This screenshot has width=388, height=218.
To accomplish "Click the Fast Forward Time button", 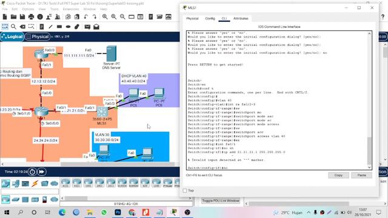I will (x=42, y=172).
